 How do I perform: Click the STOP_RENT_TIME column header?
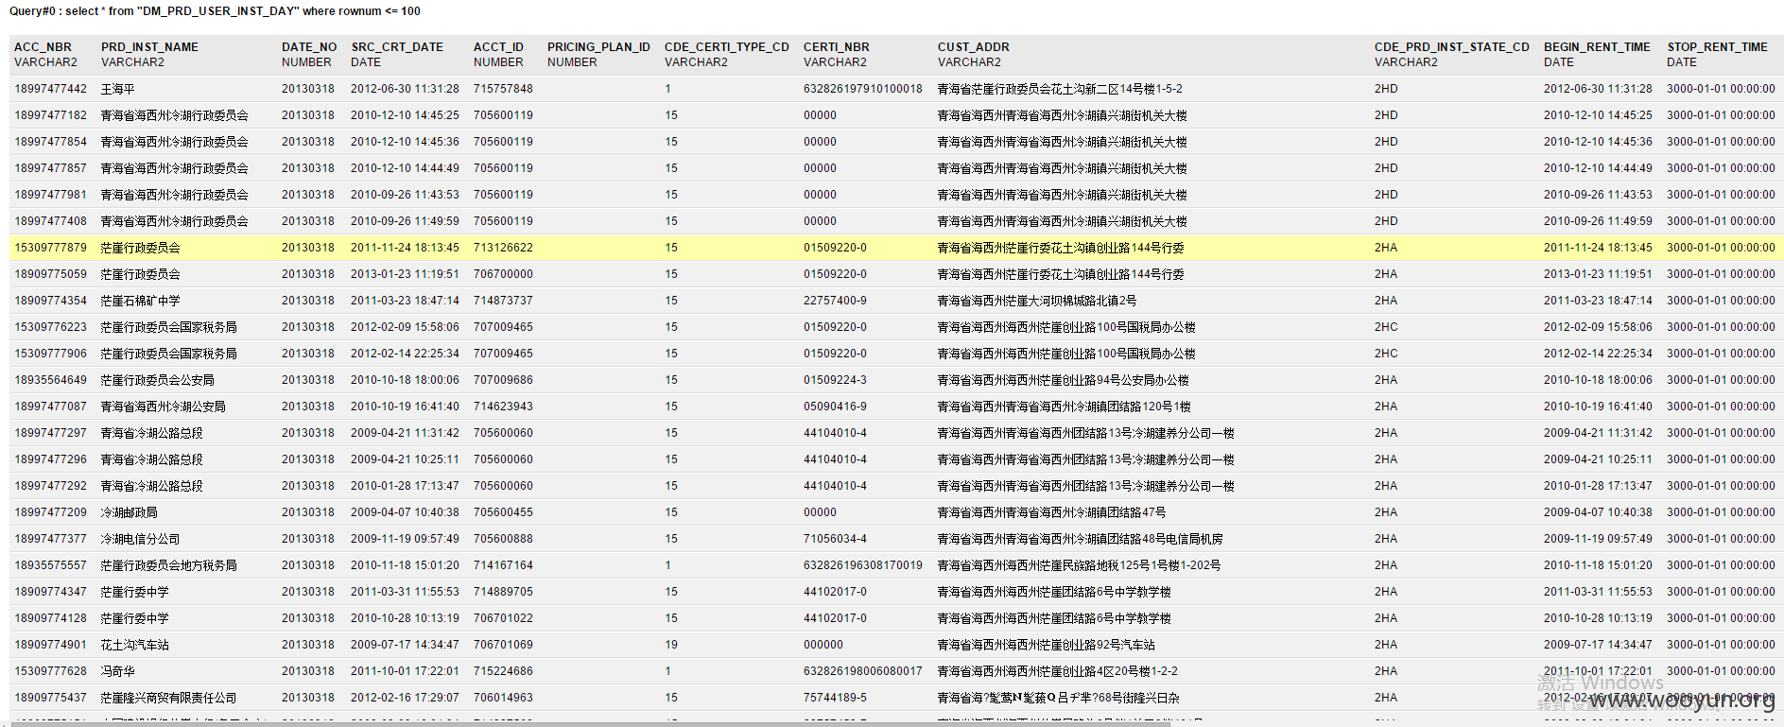tap(1717, 47)
